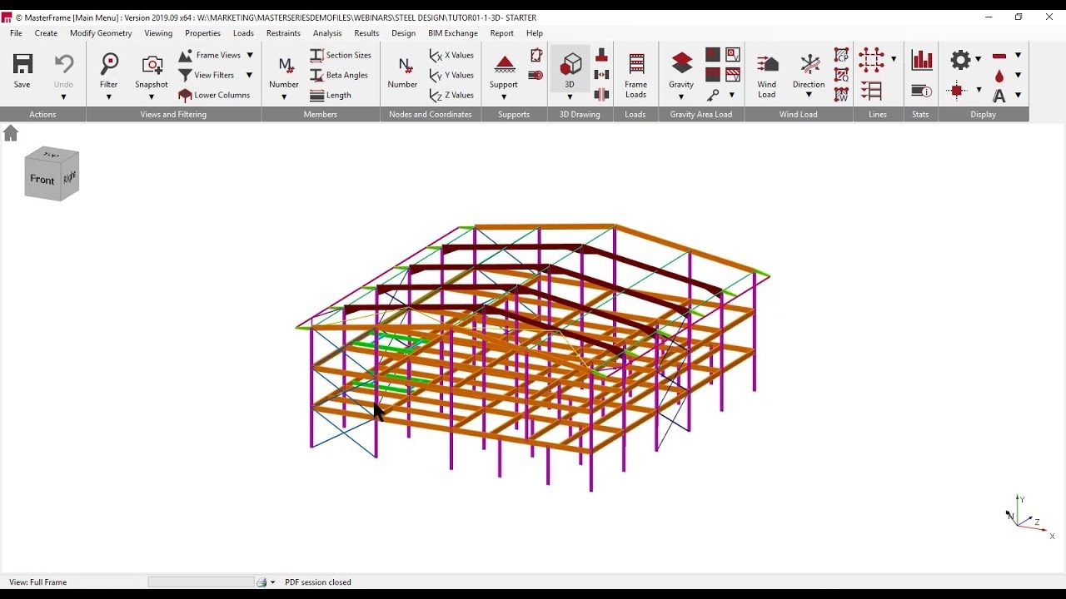Click the Frame Loads icon
The height and width of the screenshot is (599, 1066).
point(636,64)
